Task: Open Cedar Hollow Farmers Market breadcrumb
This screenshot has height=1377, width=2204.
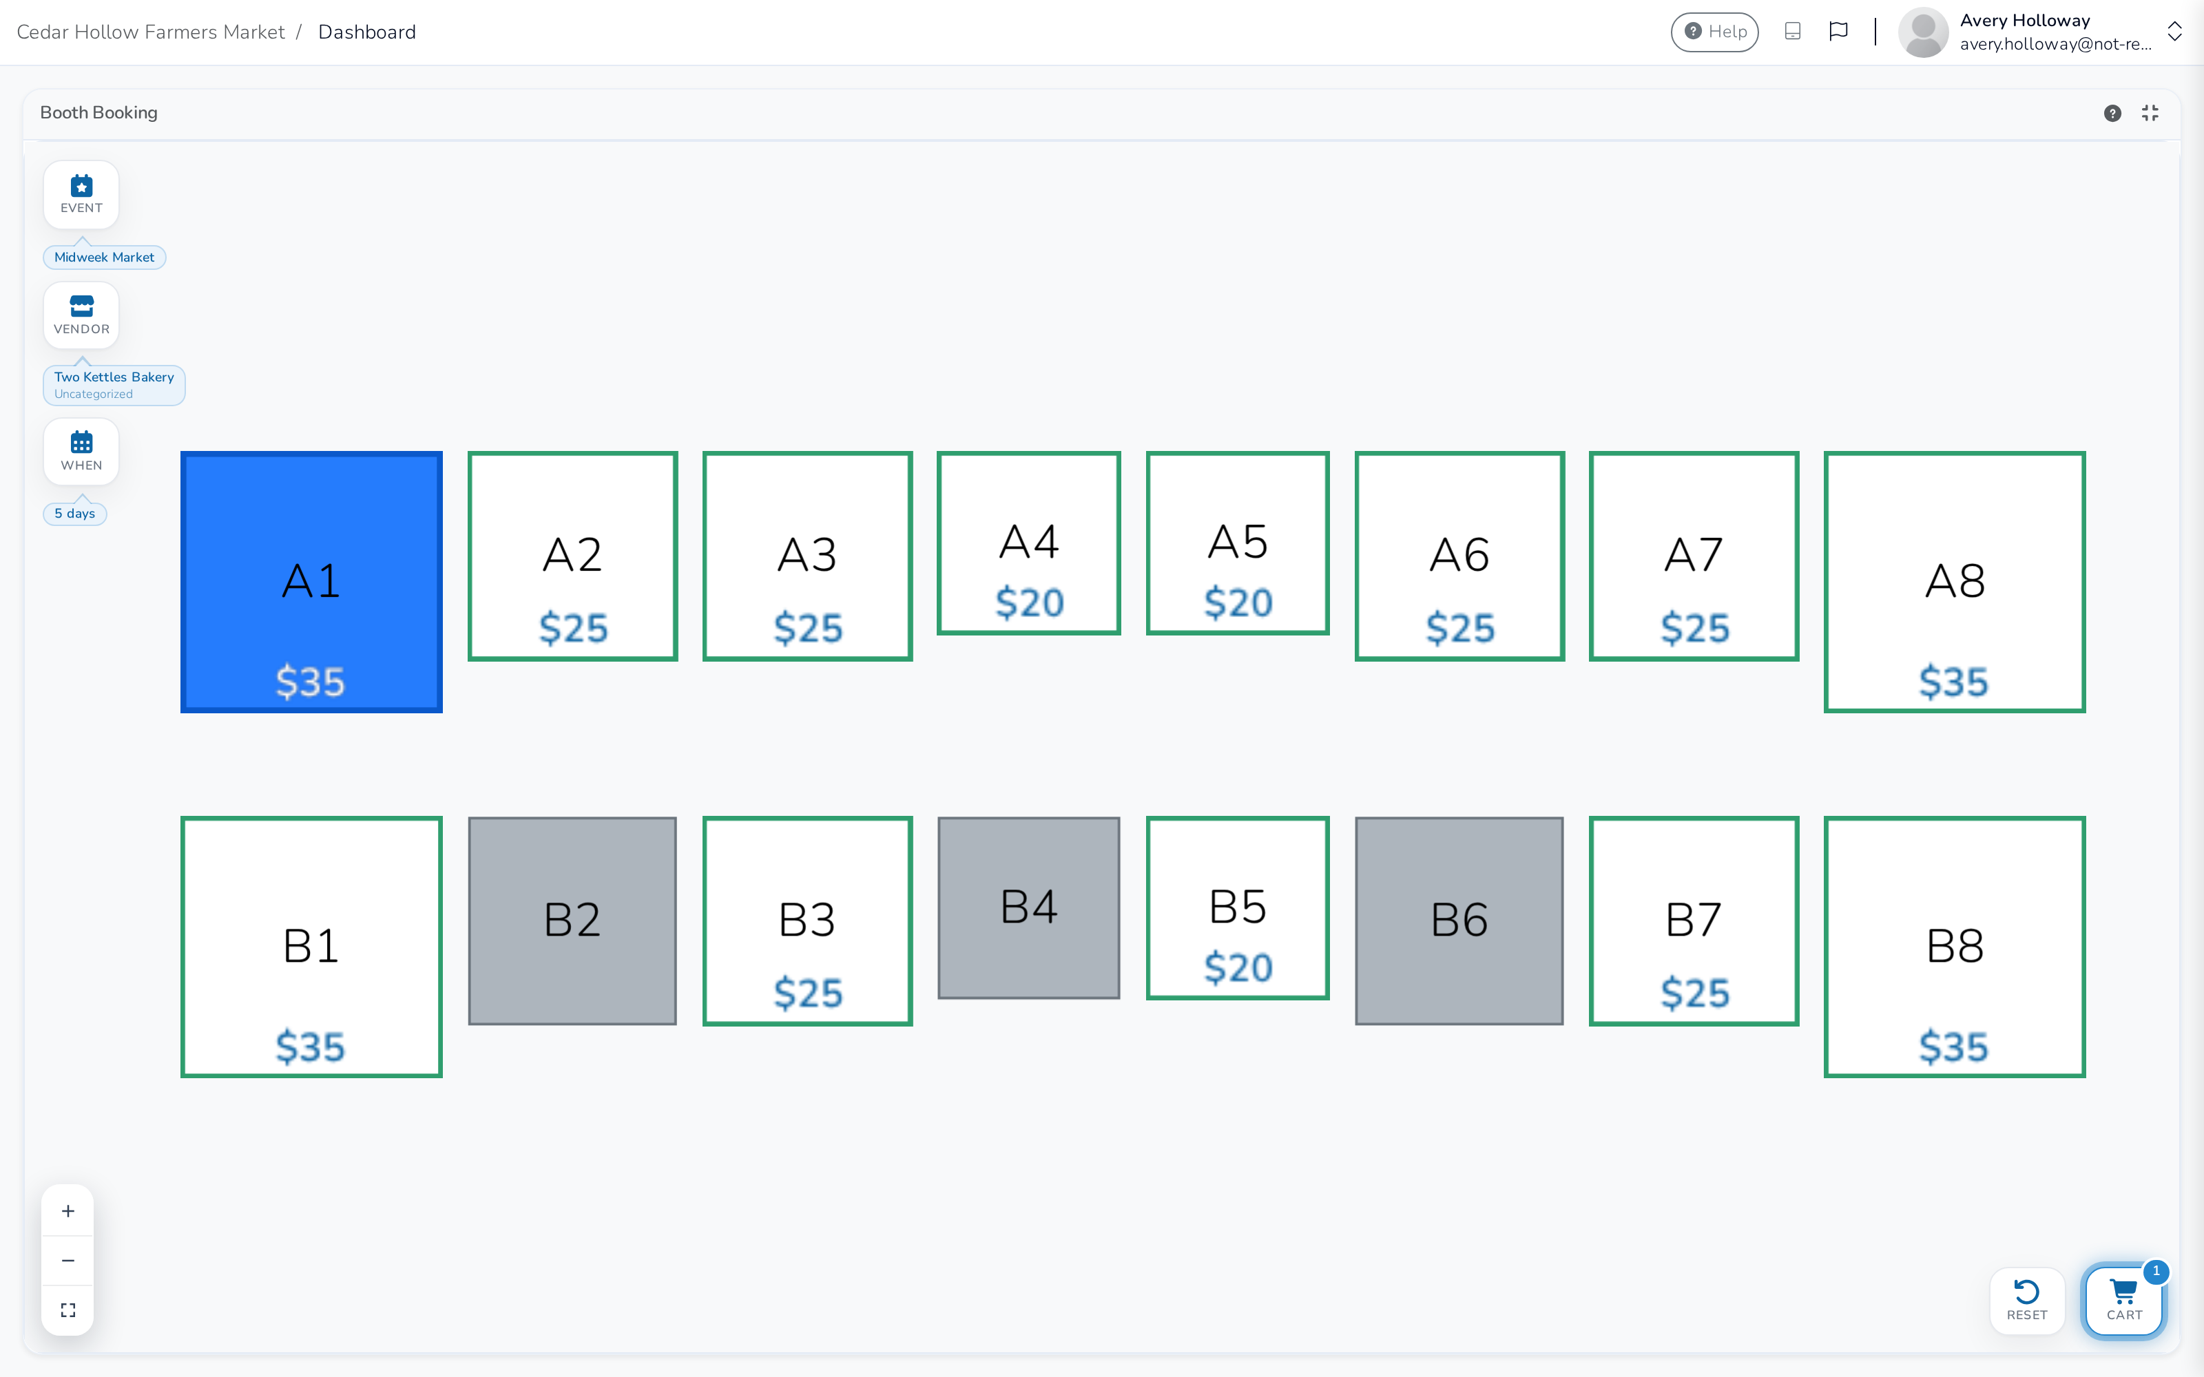Action: pos(150,32)
